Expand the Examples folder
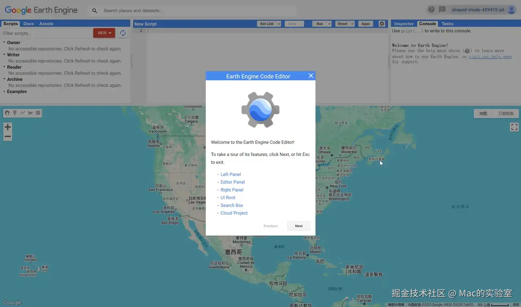The width and height of the screenshot is (521, 307). 4,91
